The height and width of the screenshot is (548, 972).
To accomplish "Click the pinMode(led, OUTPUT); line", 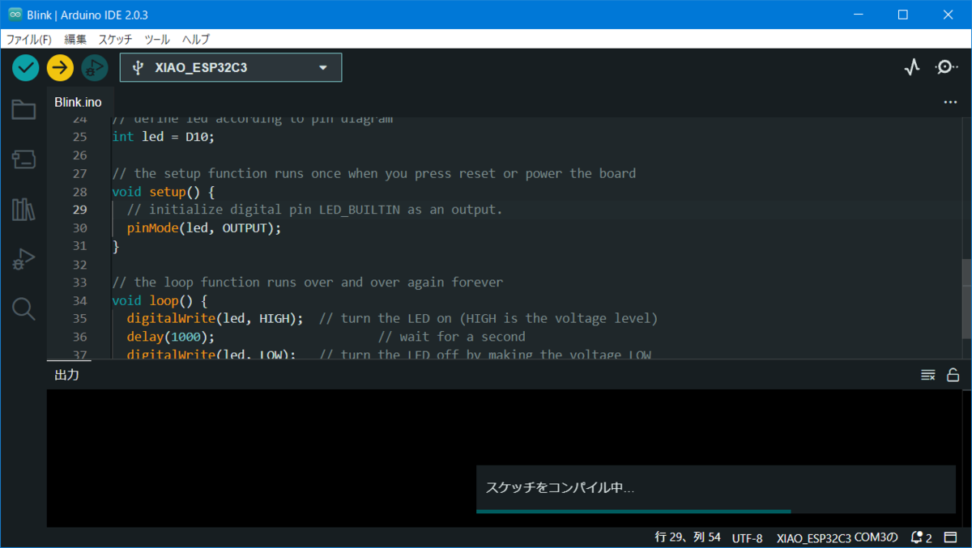I will [204, 228].
